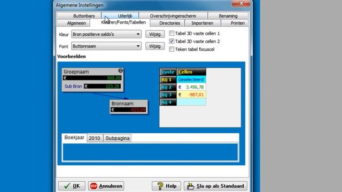Click the Help button label
This screenshot has height=192, width=342.
[x=171, y=186]
